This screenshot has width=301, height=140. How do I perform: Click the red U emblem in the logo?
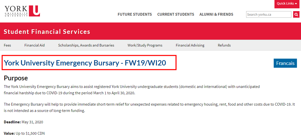pyautogui.click(x=35, y=11)
